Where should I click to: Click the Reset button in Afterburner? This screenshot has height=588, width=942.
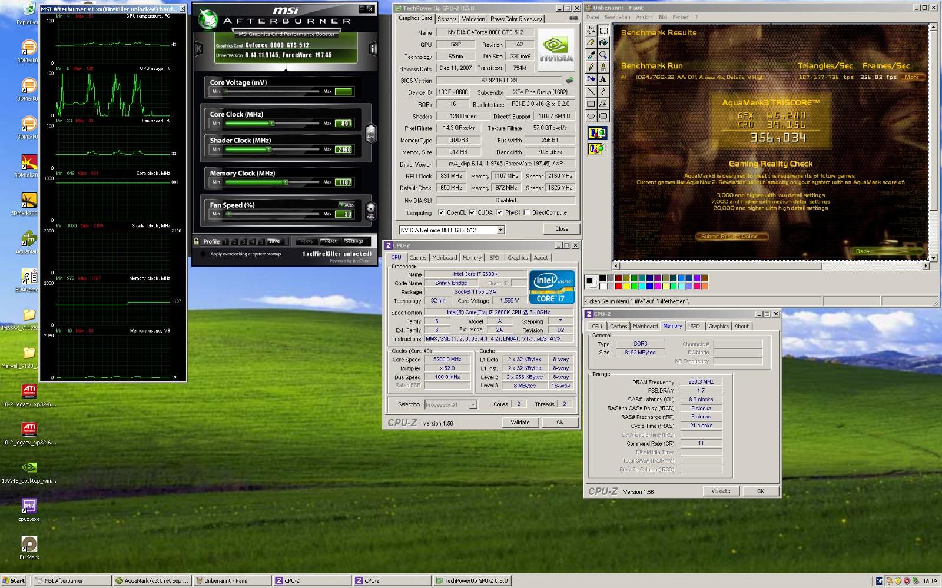pyautogui.click(x=330, y=241)
